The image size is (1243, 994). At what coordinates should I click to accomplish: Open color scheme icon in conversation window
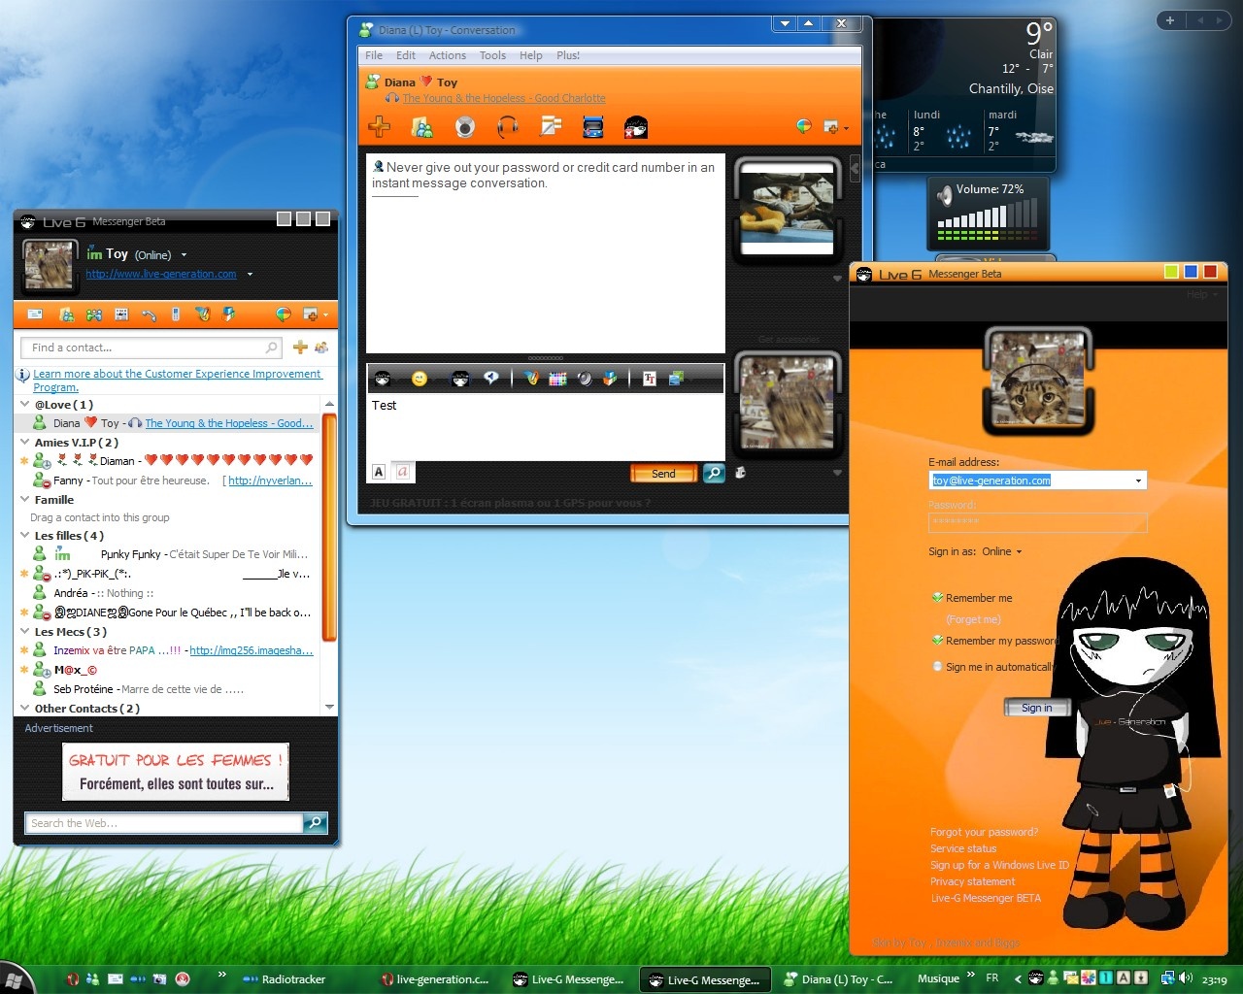click(803, 126)
